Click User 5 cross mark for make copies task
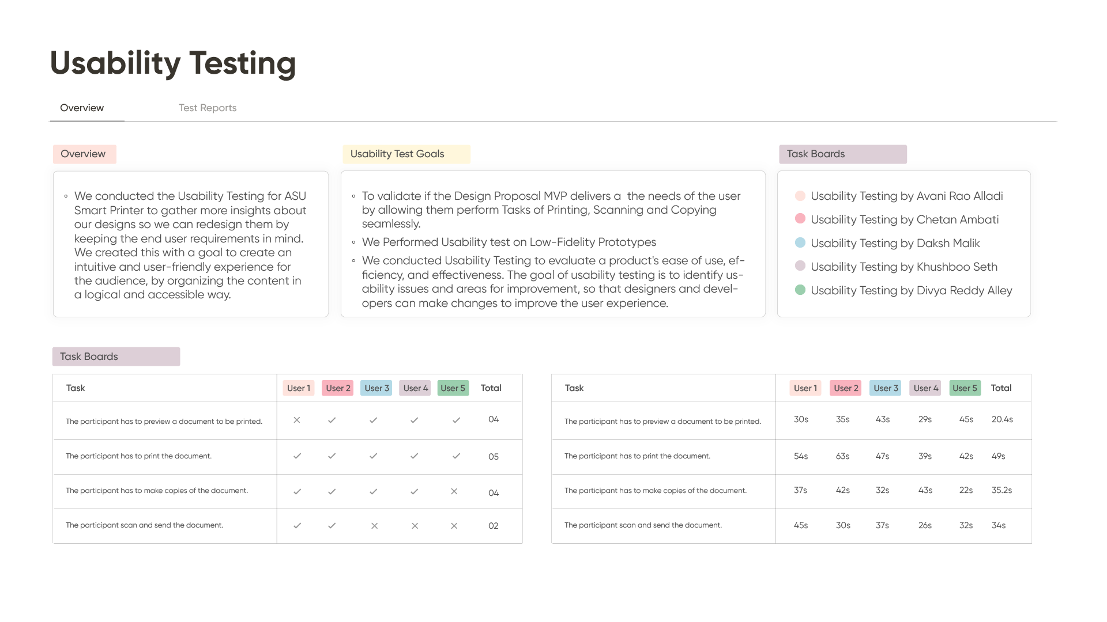 (454, 491)
